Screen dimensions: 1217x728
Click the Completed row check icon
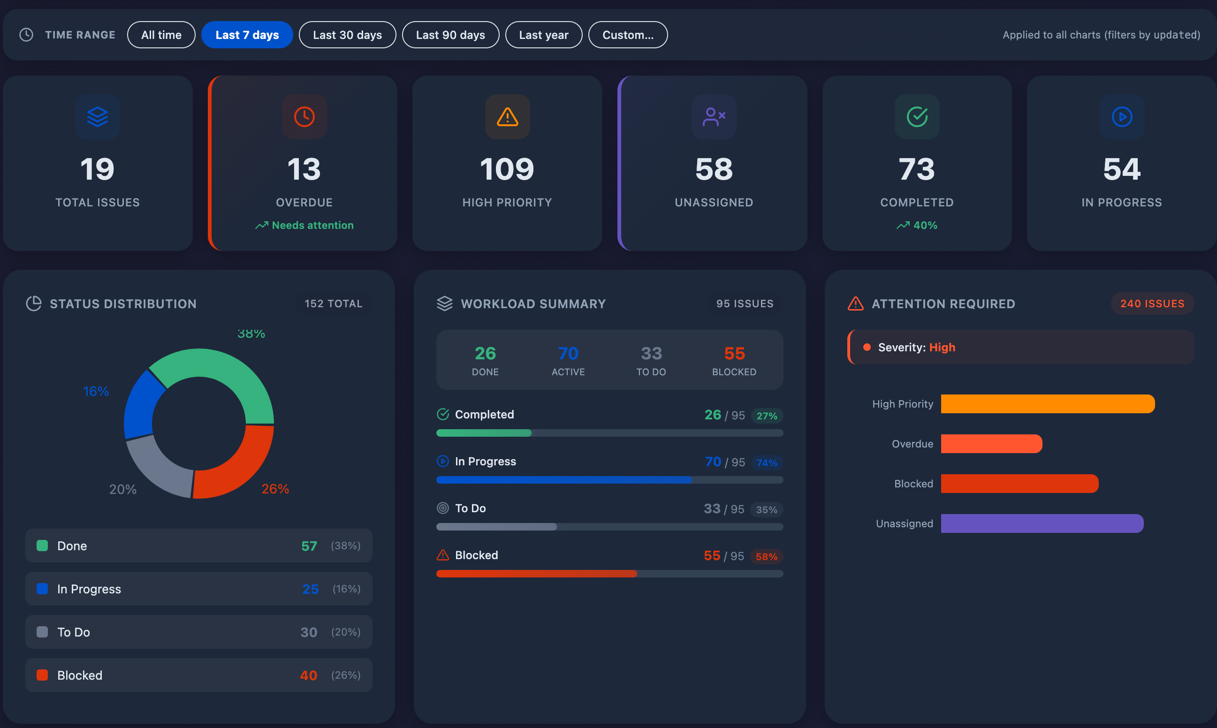pos(443,415)
